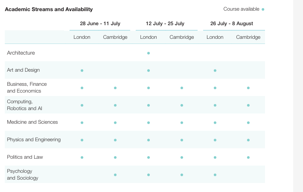
Task: Click Art and Design dot under 28 June London
Action: 82,70
